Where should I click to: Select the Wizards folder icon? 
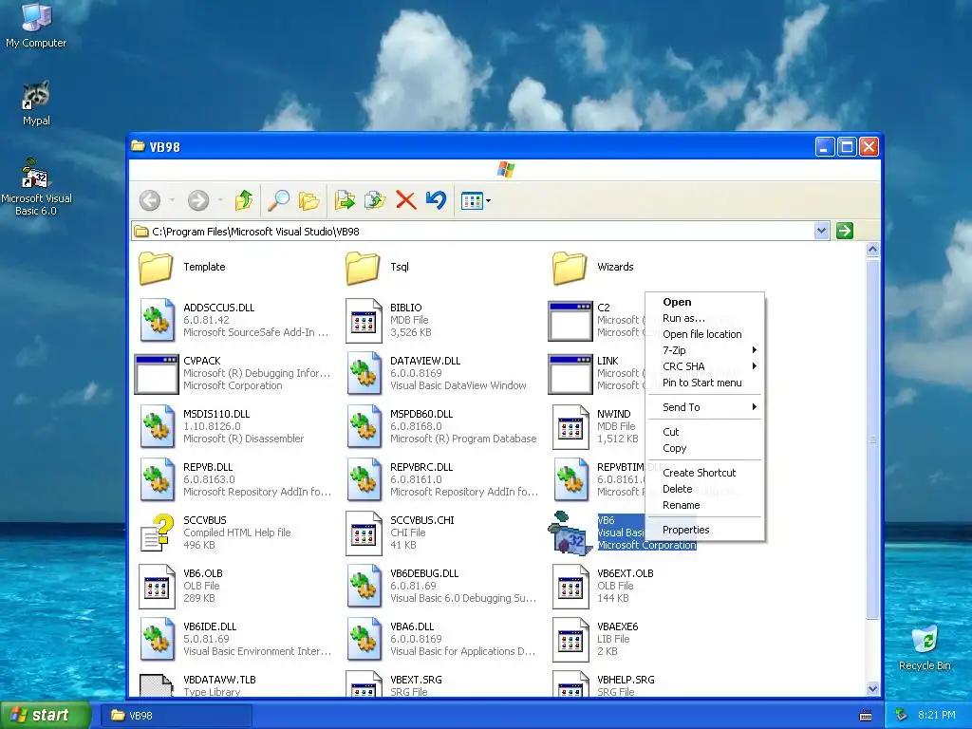(x=570, y=268)
